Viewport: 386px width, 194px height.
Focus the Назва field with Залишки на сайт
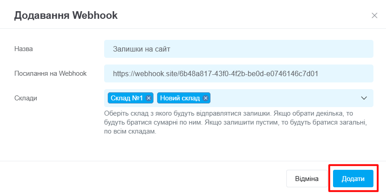click(x=238, y=49)
